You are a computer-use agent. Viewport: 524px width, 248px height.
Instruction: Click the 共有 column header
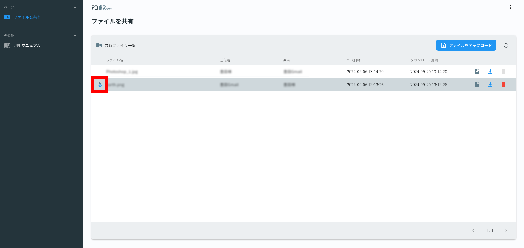point(287,60)
